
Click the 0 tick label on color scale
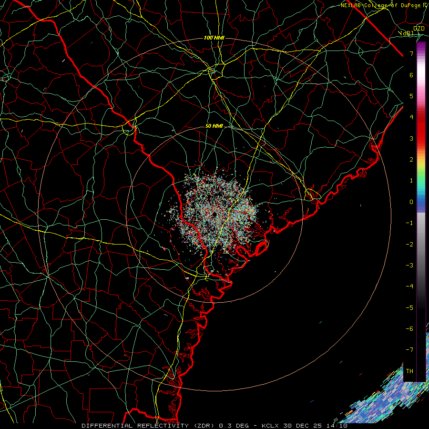411,202
